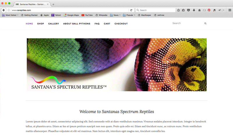Go to the GALLERY page
The height and width of the screenshot is (139, 233).
point(54,24)
